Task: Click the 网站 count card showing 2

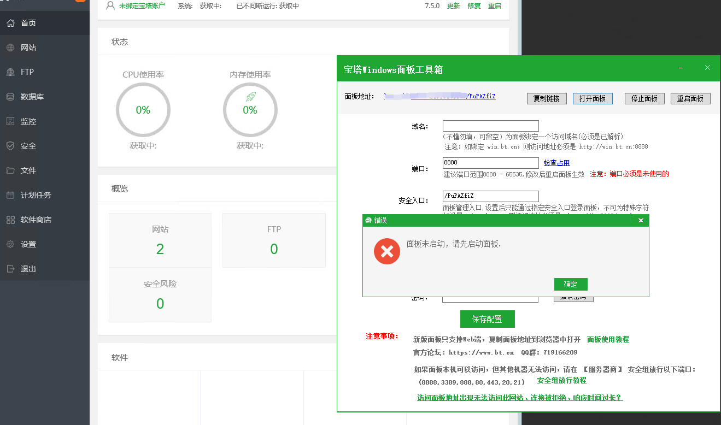Action: 160,240
